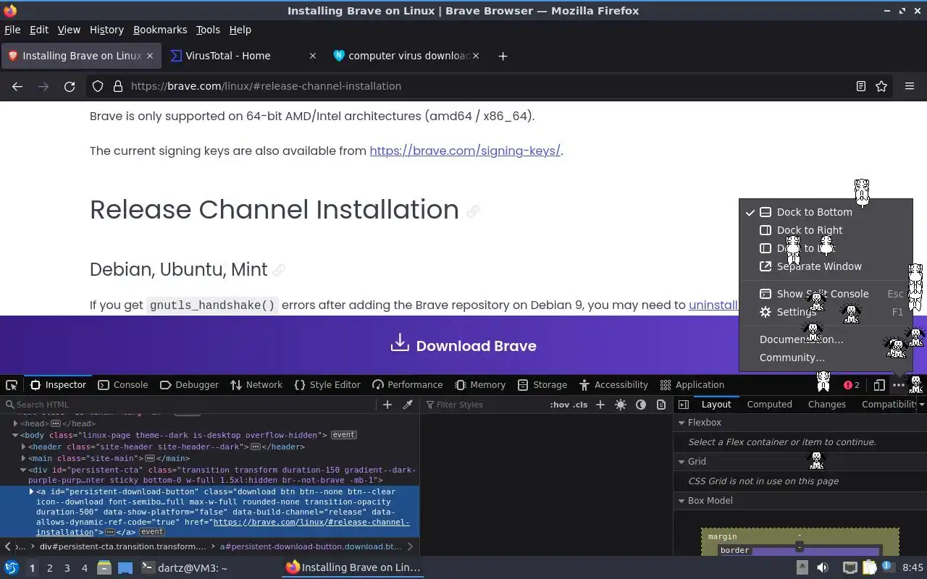Toggle Reader View icon in address bar

(x=861, y=86)
